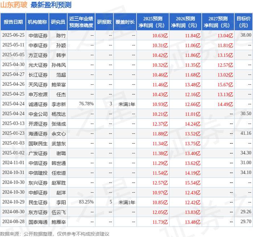Click the 15.54亿 forecast value
Image resolution: width=253 pixels, height=237 pixels.
[193, 183]
